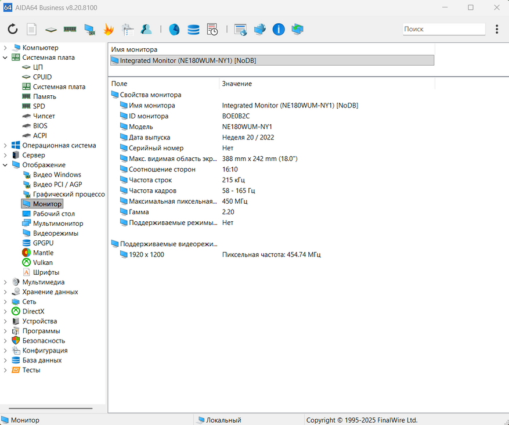The width and height of the screenshot is (509, 425).
Task: Open the BIOS item
Action: 40,125
